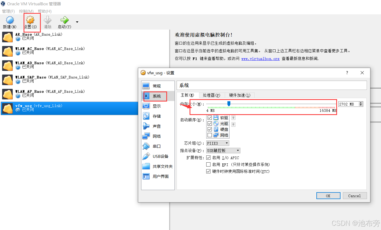Uncheck Optical (光驱) boot device
Image resolution: width=381 pixels, height=230 pixels.
click(210, 123)
